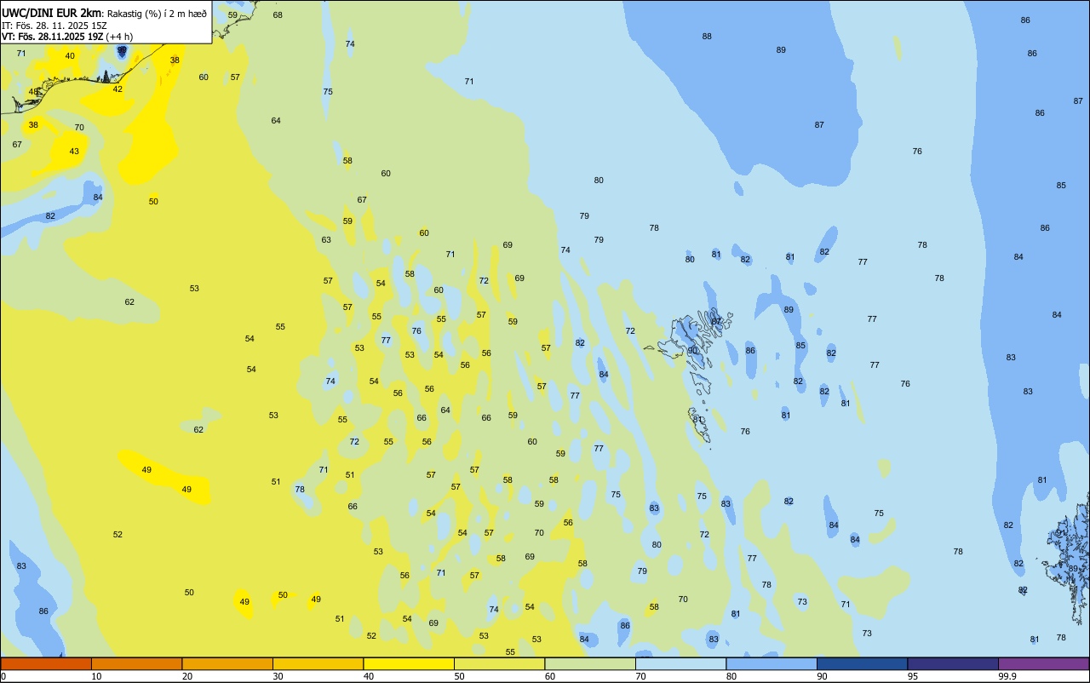Screen dimensions: 1090x683
Task: Click the humidity value '42' on the map
Action: (x=118, y=89)
